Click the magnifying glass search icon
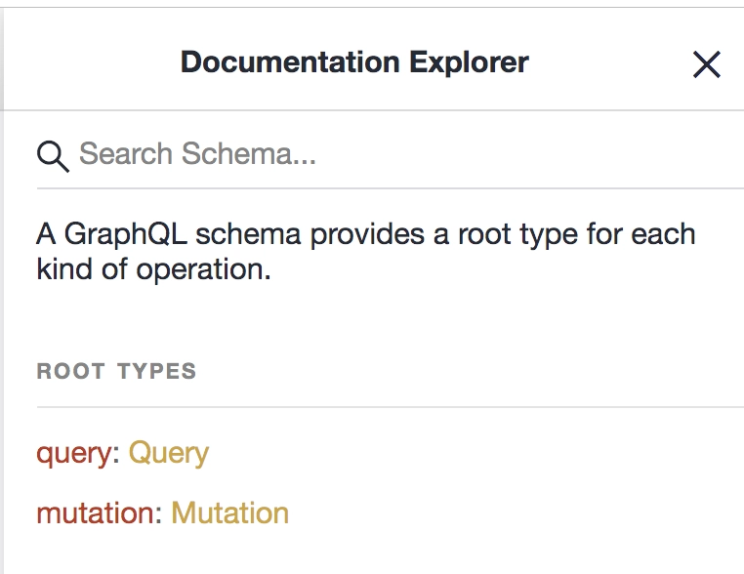Screen dimensions: 744x574 (53, 156)
